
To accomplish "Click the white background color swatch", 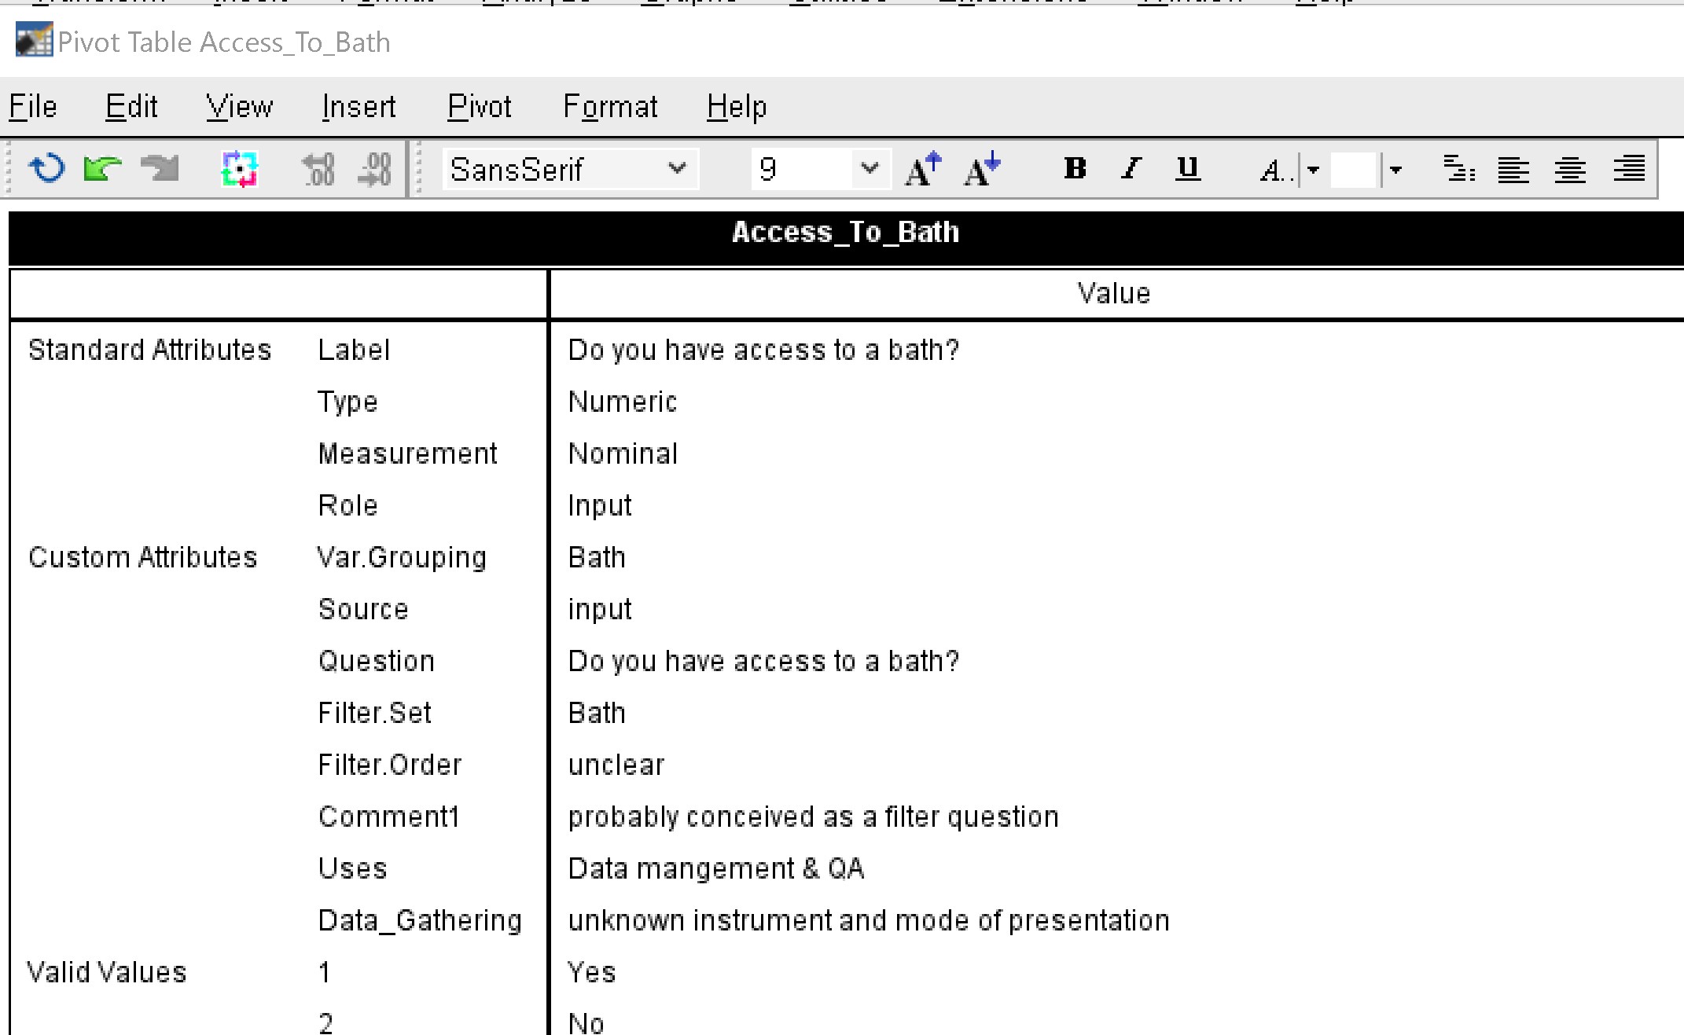I will 1353,170.
